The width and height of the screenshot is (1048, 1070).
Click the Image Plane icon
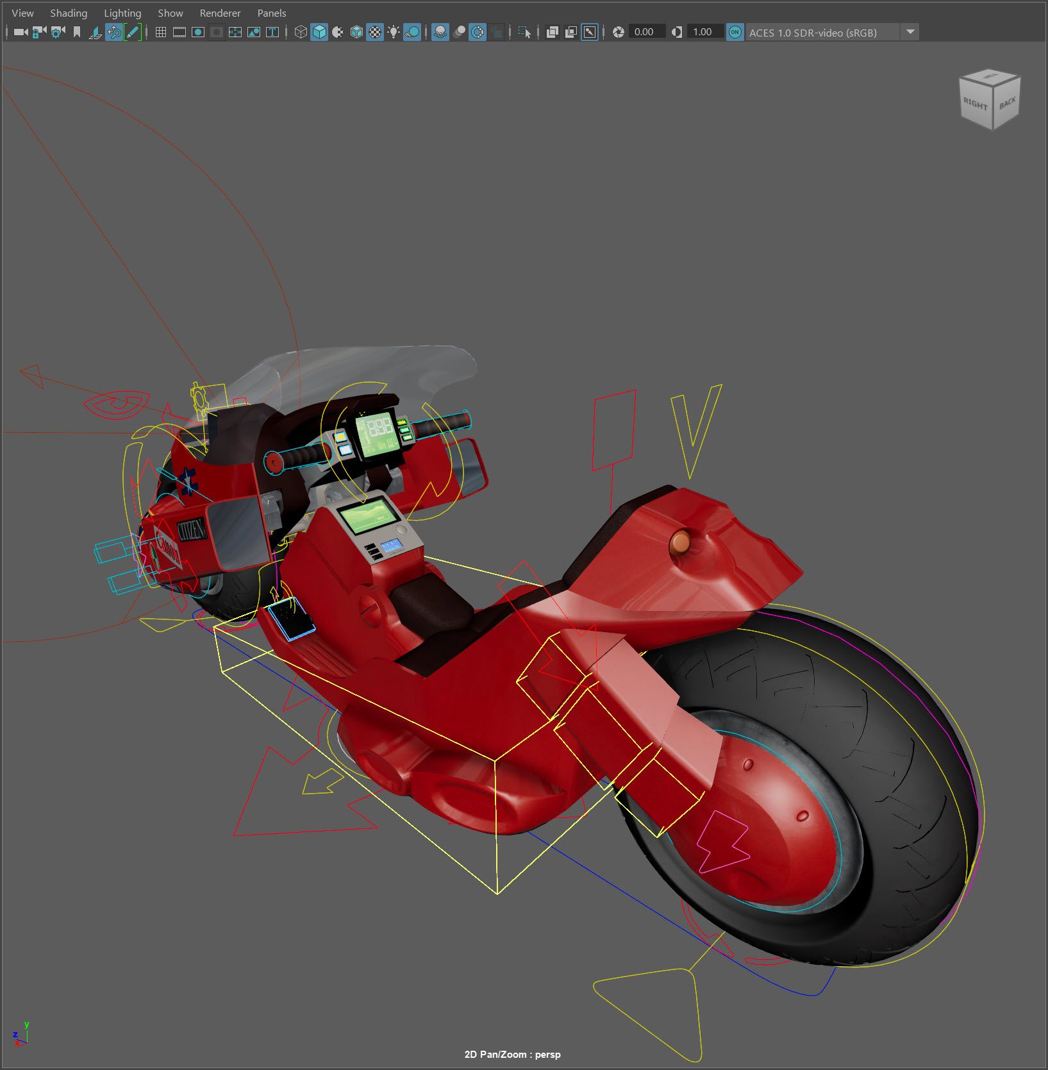pos(95,32)
